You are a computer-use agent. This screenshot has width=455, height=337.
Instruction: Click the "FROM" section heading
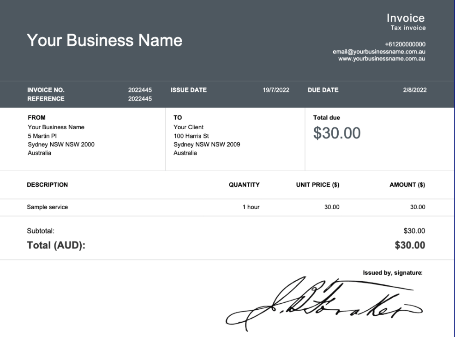click(36, 118)
